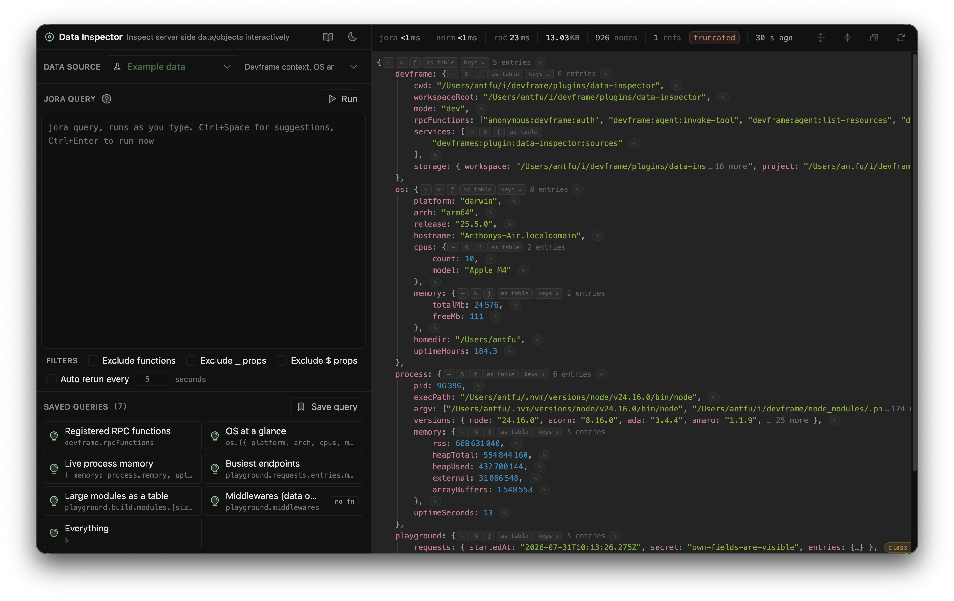This screenshot has width=954, height=601.
Task: Click the pencil icon next to pid value
Action: [478, 386]
